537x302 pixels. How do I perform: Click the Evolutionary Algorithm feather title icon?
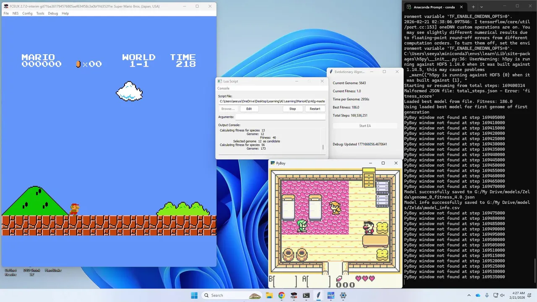[331, 72]
